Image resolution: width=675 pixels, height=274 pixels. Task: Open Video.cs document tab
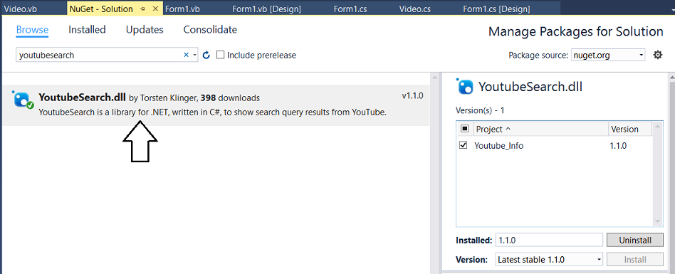coord(415,9)
